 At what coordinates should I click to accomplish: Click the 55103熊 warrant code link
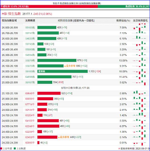click(30, 28)
